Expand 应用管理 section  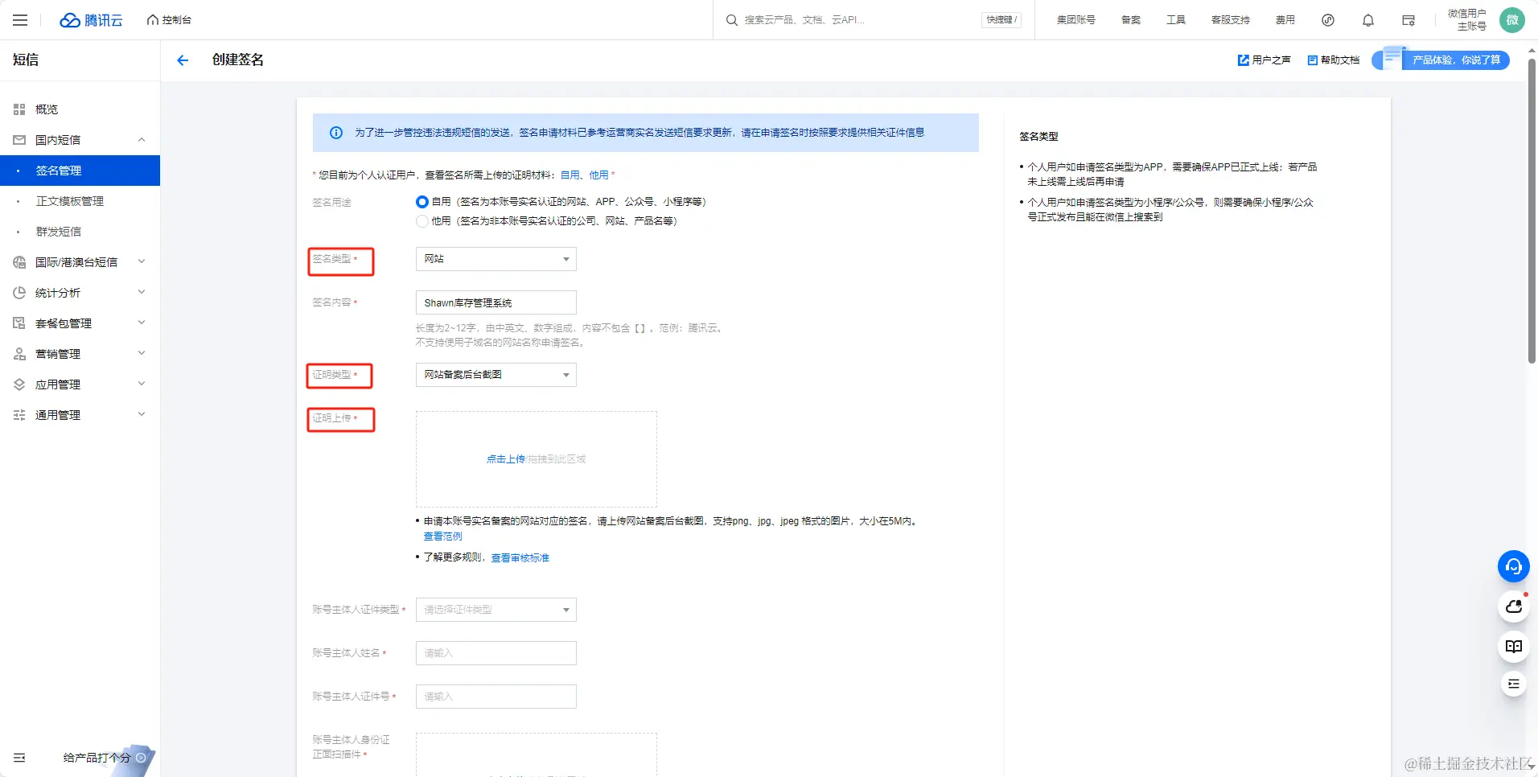(80, 384)
